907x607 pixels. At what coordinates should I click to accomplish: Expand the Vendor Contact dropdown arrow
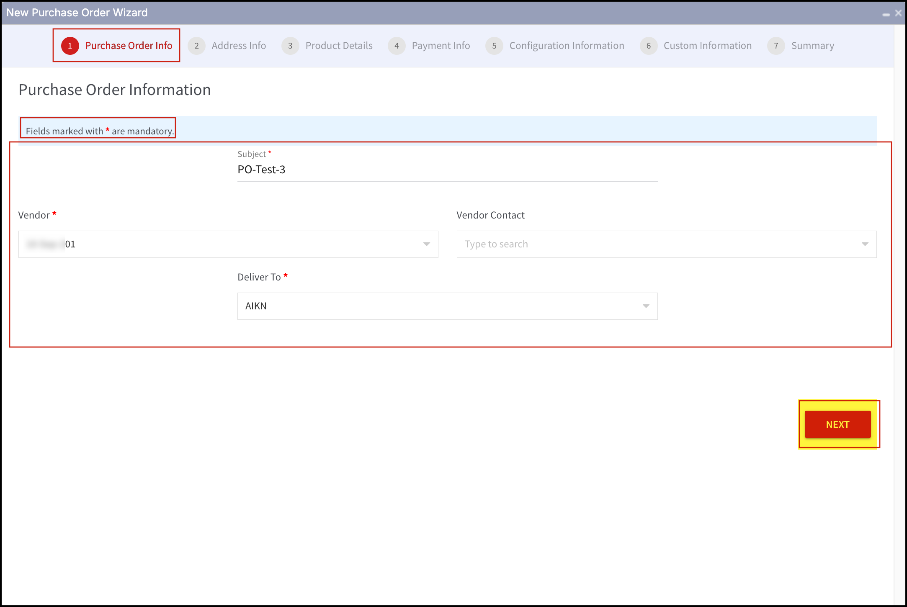click(x=865, y=244)
